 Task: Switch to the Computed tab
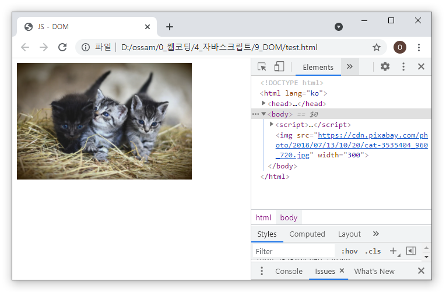click(307, 234)
